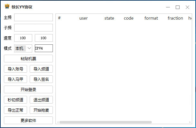Sort by the state column header

pyautogui.click(x=109, y=18)
